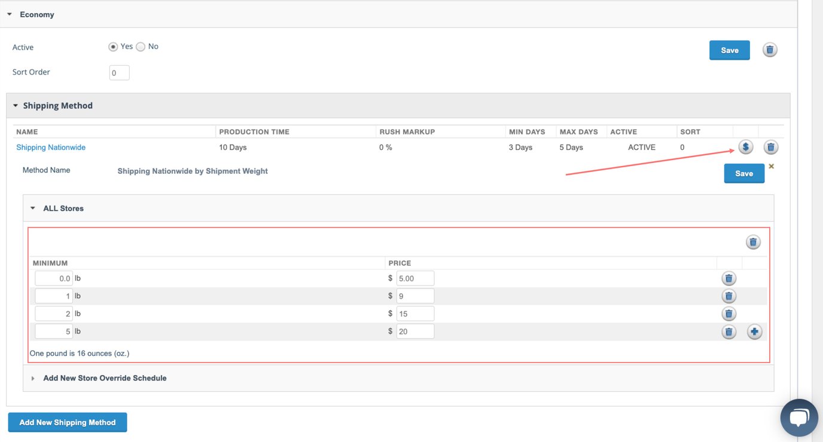Set Active to Yes
This screenshot has height=442, width=823.
[x=113, y=47]
